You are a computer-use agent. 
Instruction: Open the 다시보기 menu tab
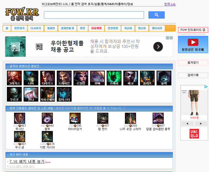coord(36,28)
